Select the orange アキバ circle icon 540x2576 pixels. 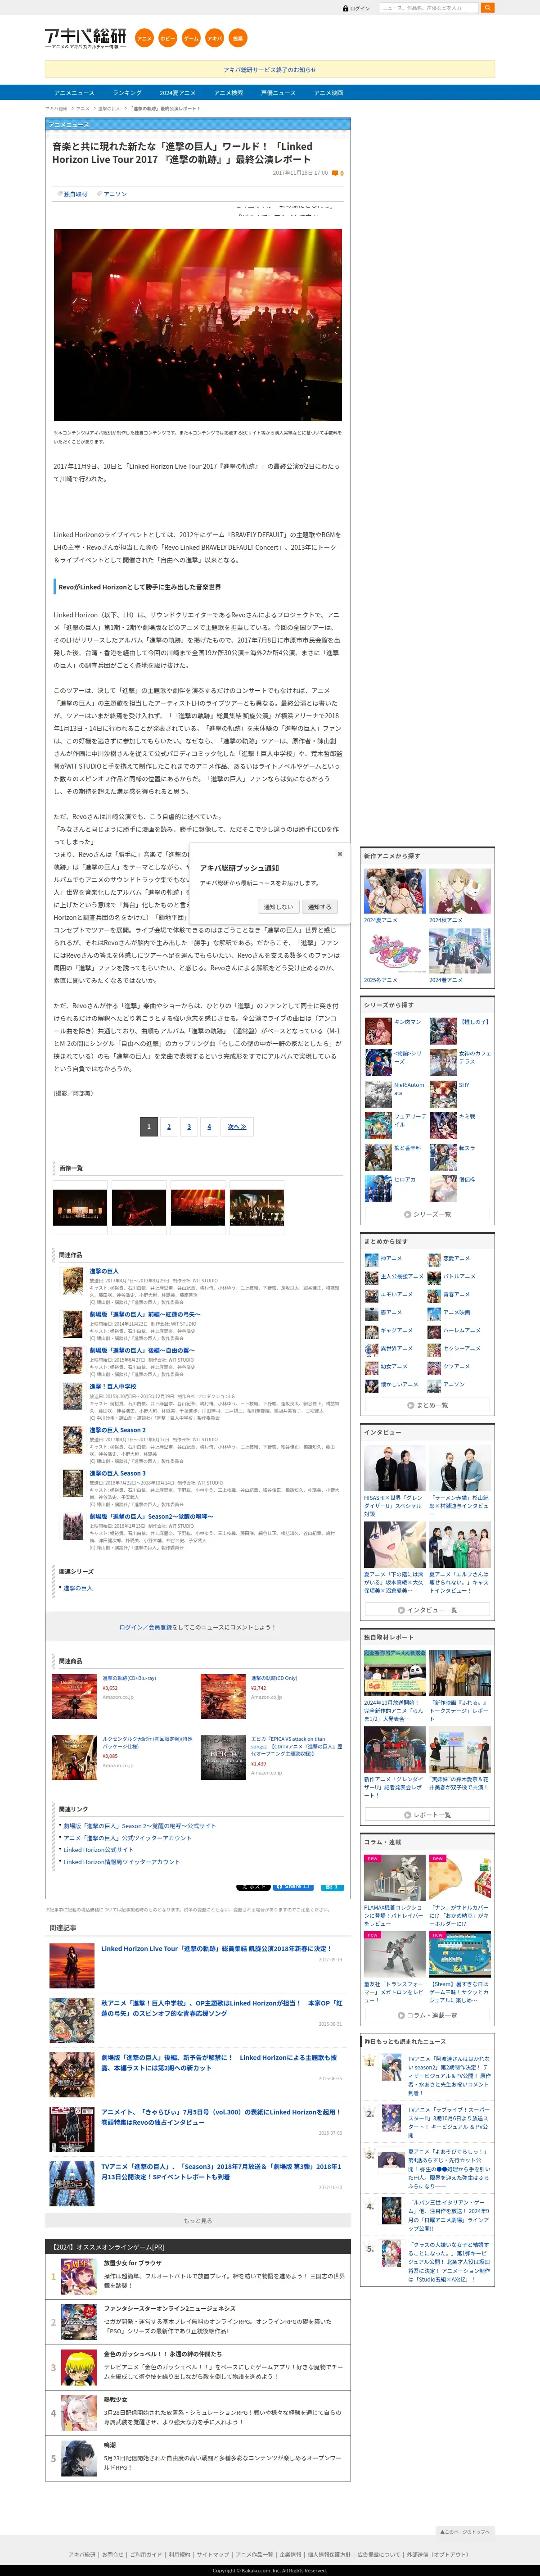coord(214,38)
